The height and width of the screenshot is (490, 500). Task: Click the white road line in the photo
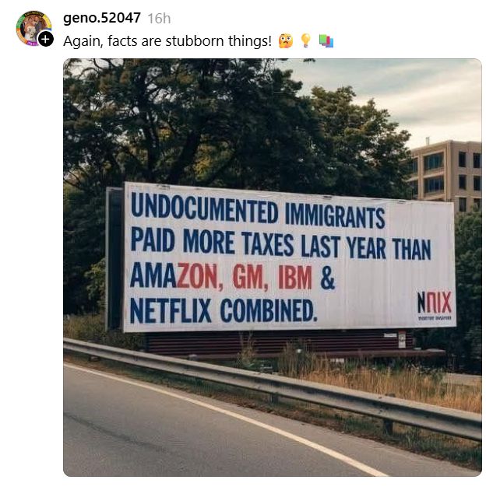(x=224, y=418)
